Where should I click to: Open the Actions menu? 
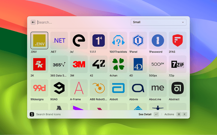click(x=169, y=114)
